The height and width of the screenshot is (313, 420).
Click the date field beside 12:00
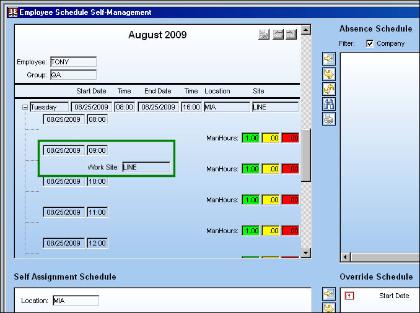(x=64, y=243)
